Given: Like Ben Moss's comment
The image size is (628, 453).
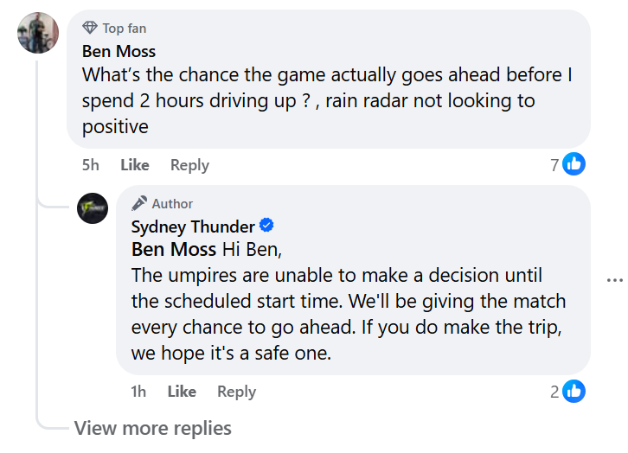Looking at the screenshot, I should pos(134,165).
